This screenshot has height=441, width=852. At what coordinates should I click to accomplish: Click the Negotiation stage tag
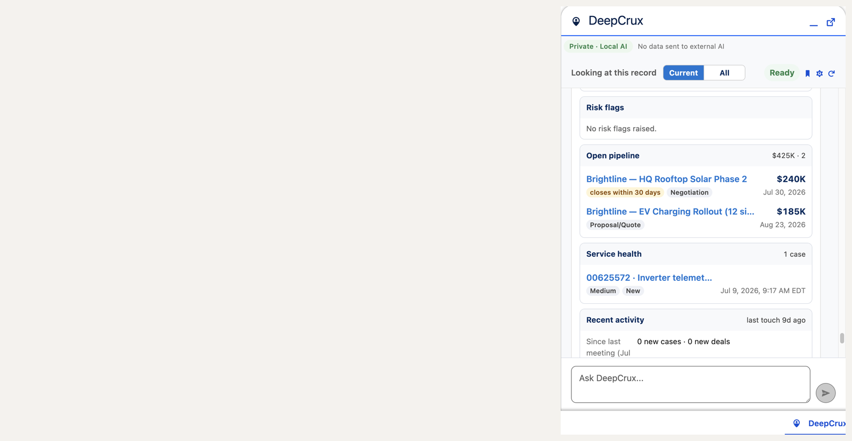[x=690, y=193]
